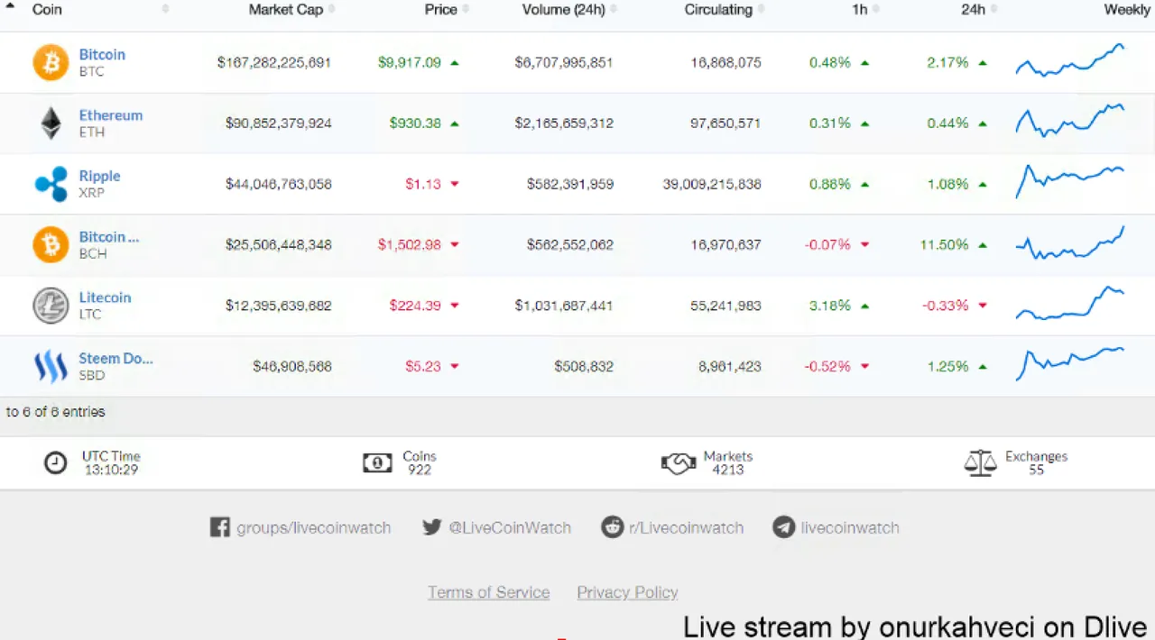Click the Bitcoin orange logo icon

(51, 63)
